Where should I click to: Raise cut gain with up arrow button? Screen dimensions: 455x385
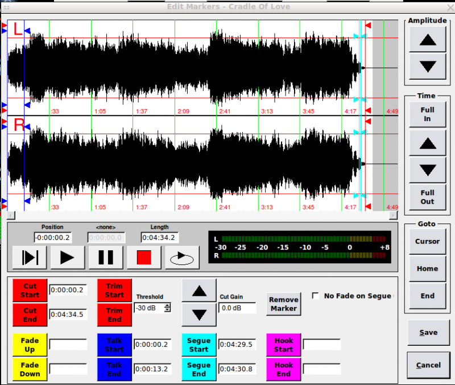tap(199, 291)
